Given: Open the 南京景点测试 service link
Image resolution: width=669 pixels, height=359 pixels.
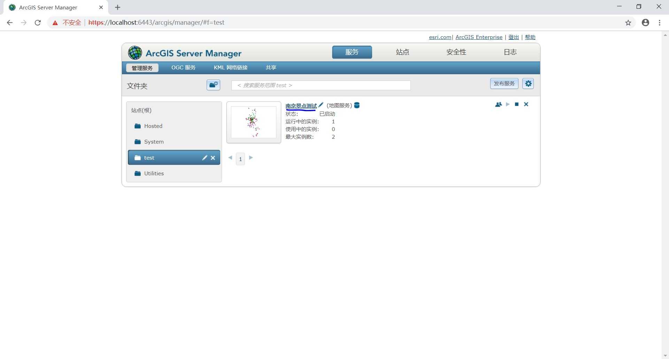Looking at the screenshot, I should [301, 106].
